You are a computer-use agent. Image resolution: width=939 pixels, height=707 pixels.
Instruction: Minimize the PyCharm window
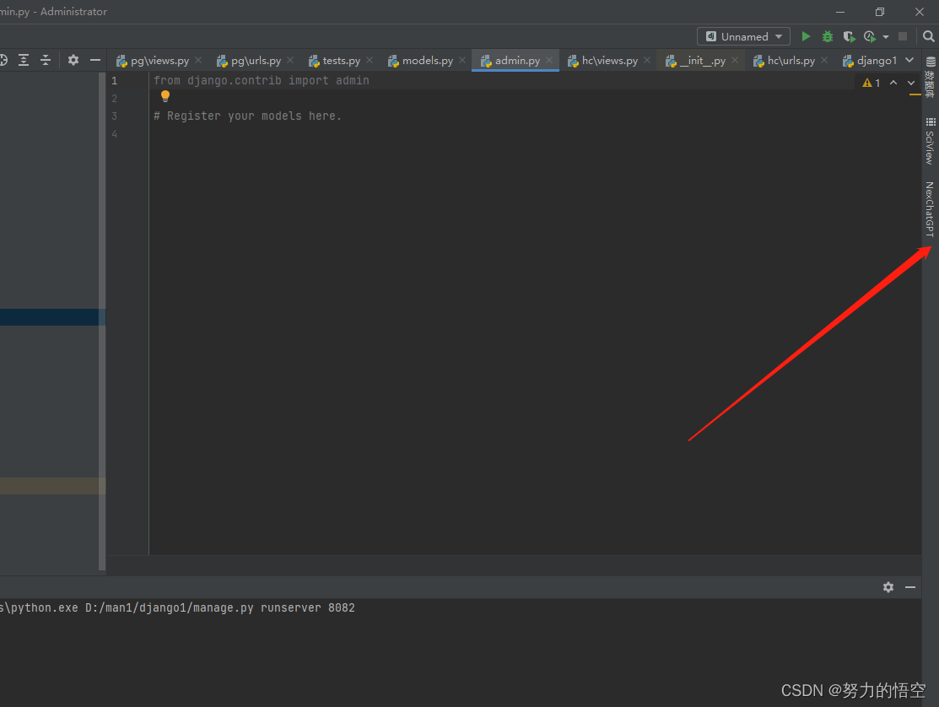tap(840, 12)
